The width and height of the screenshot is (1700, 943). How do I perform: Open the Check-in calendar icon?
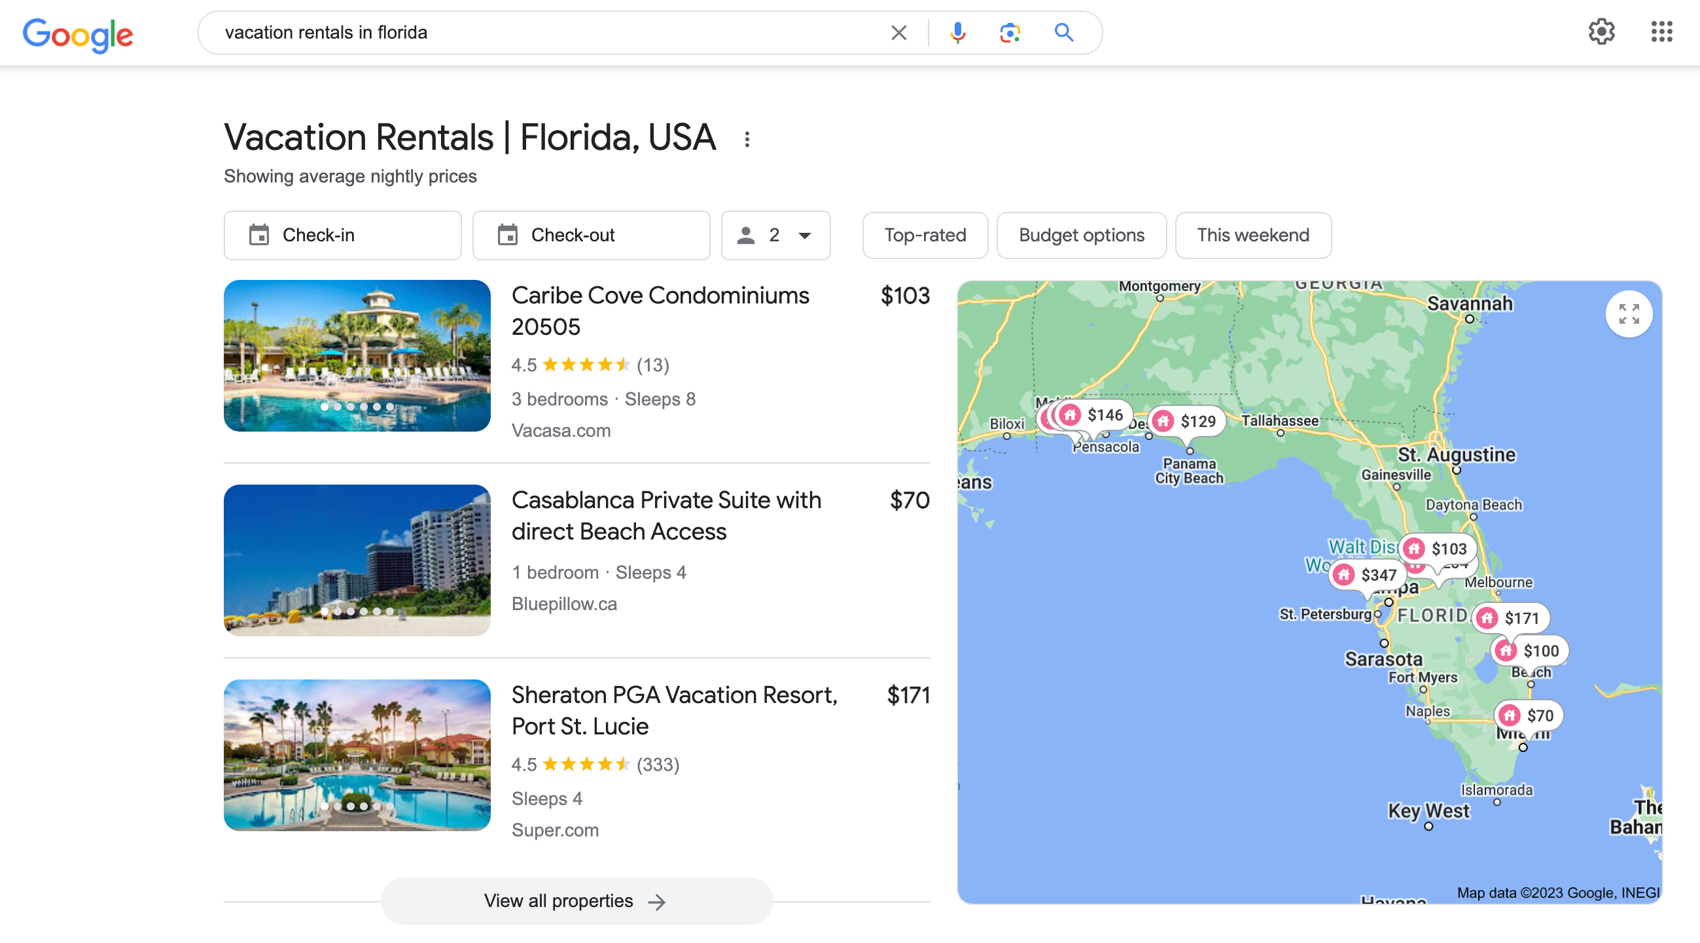(260, 235)
